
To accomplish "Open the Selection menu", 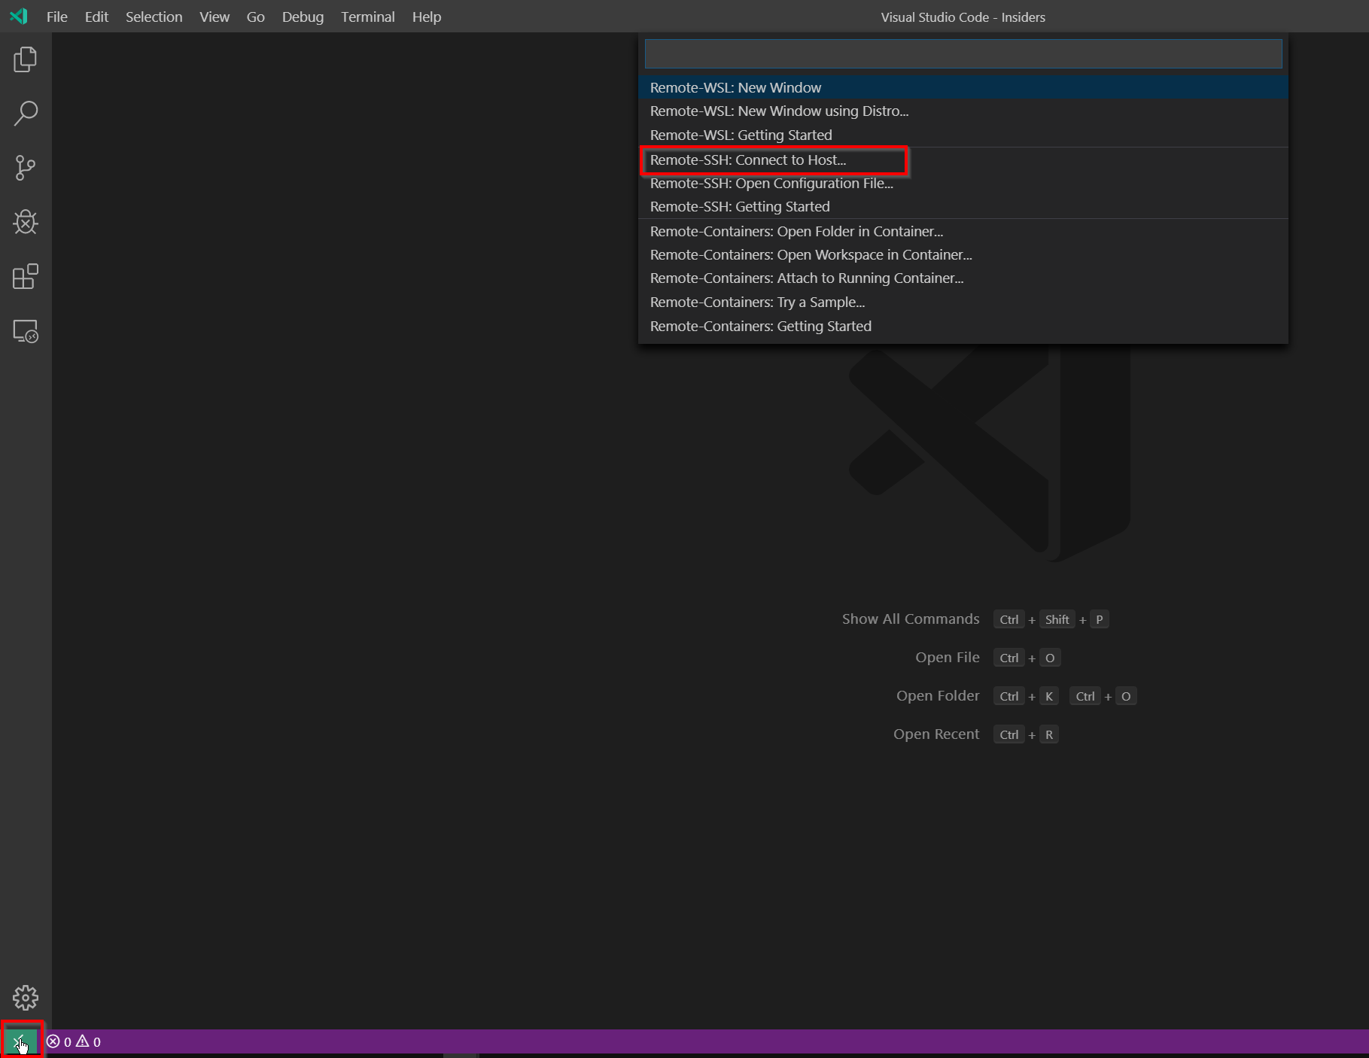I will (x=154, y=17).
